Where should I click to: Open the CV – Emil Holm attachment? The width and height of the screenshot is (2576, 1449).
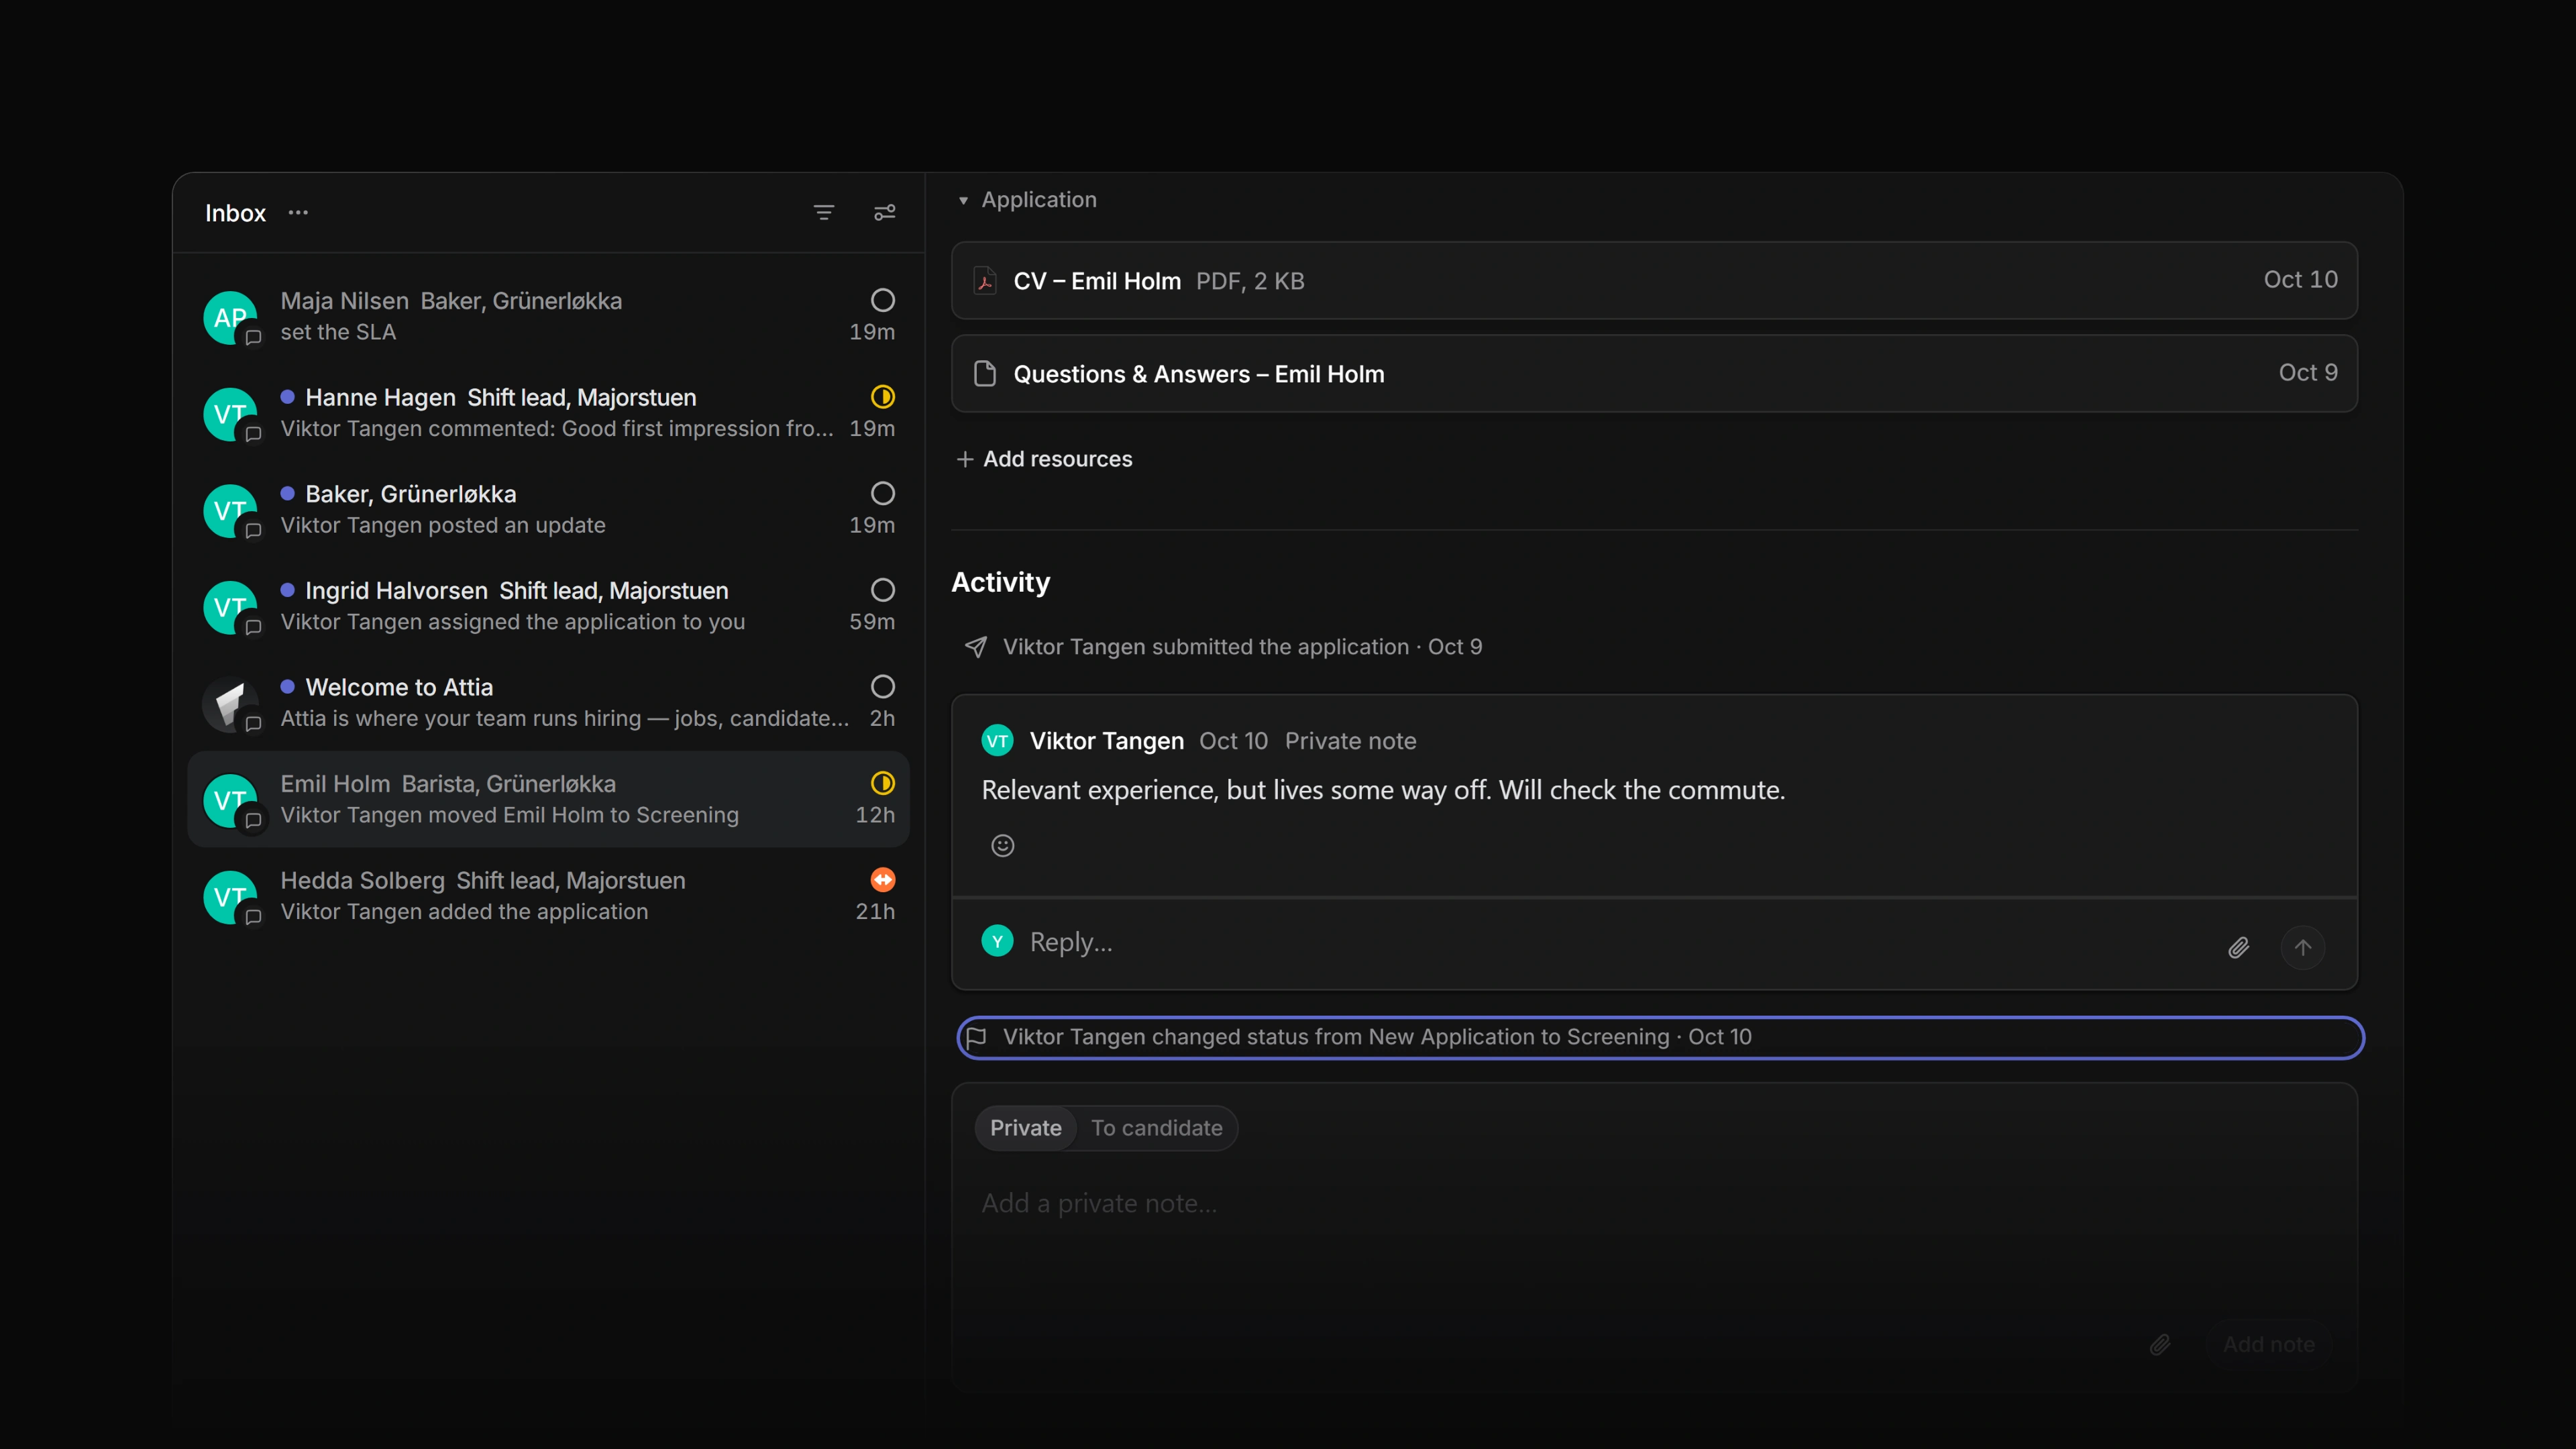click(x=1654, y=281)
